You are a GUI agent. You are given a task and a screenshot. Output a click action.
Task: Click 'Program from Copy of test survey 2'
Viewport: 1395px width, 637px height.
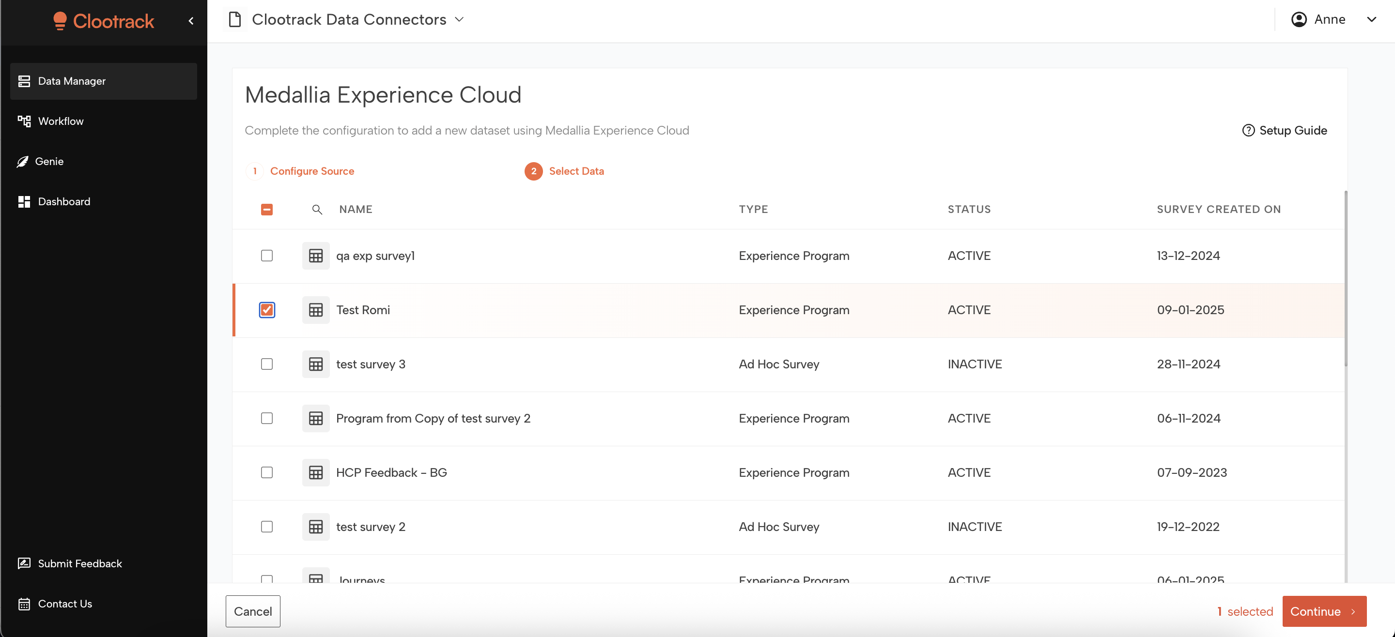pyautogui.click(x=433, y=418)
